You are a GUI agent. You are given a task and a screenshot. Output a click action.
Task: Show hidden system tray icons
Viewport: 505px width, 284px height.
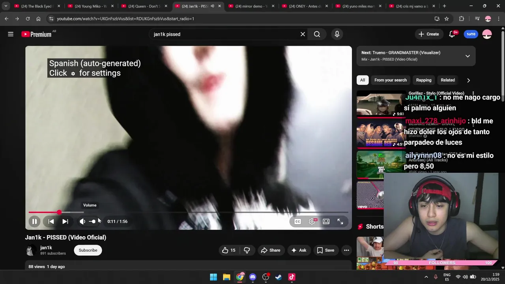(426, 277)
